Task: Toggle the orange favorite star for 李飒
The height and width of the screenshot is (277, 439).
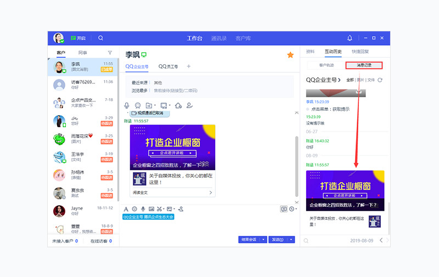Action: click(290, 55)
